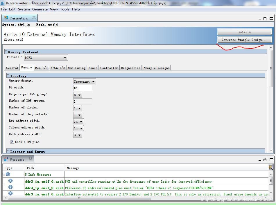Image resolution: width=276 pixels, height=205 pixels.
Task: Open the Edit menu
Action: [12, 9]
